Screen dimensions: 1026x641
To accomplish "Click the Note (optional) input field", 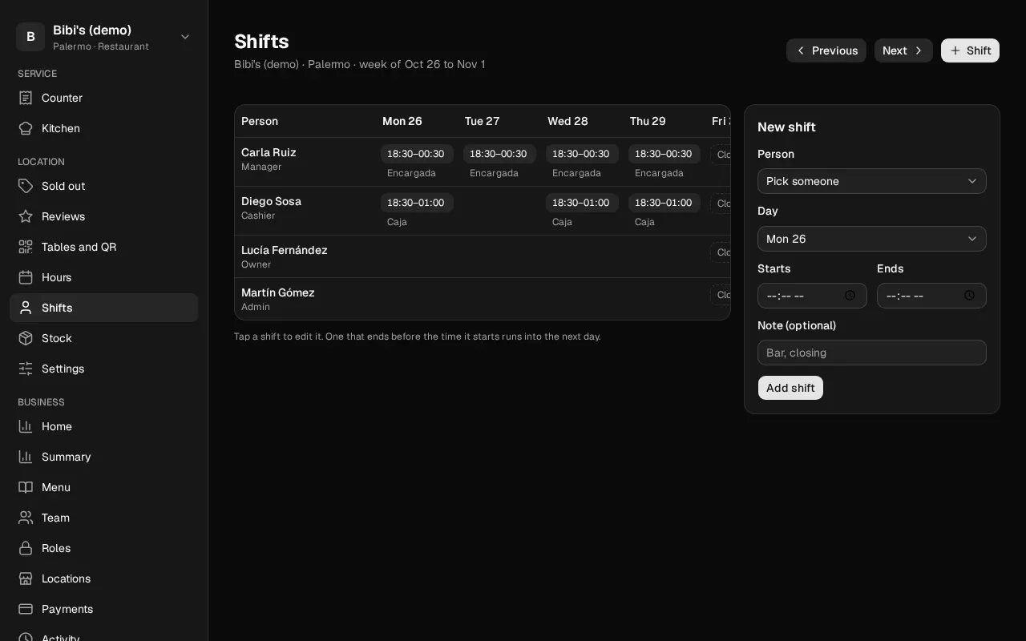I will [872, 353].
